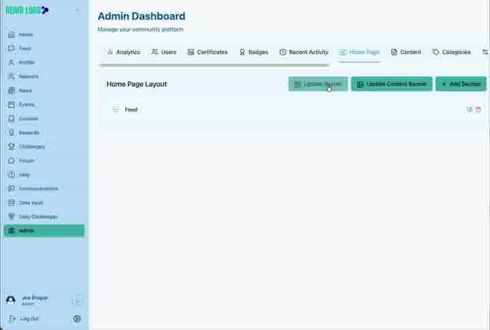Switch to the Content tab
The image size is (490, 330).
point(406,52)
